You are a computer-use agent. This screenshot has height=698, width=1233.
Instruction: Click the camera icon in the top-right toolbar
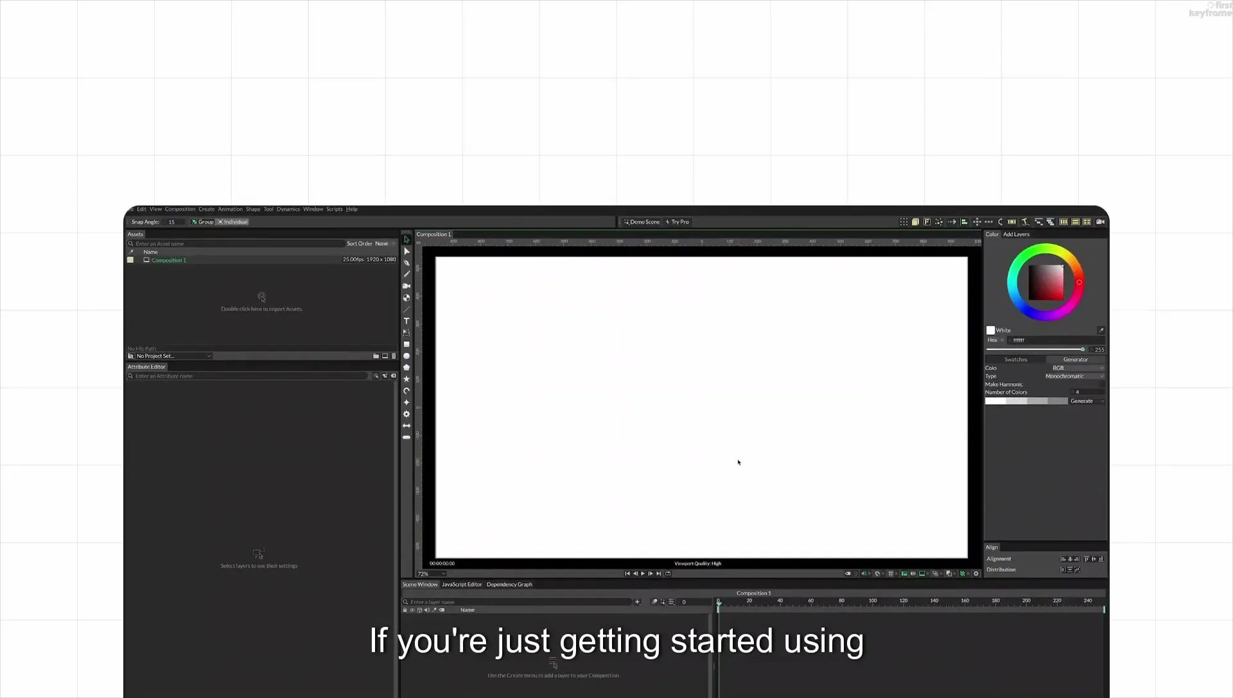tap(1100, 222)
